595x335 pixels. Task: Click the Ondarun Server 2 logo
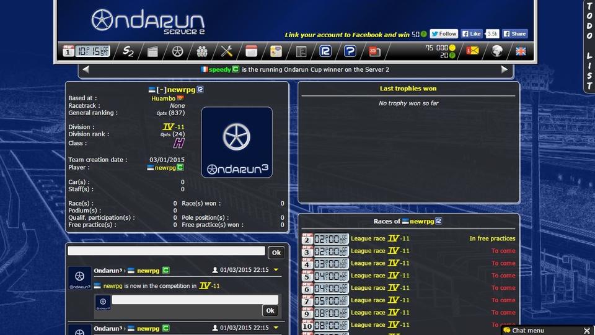(148, 22)
